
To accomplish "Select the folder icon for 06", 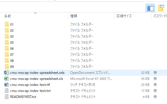I will (7, 48).
